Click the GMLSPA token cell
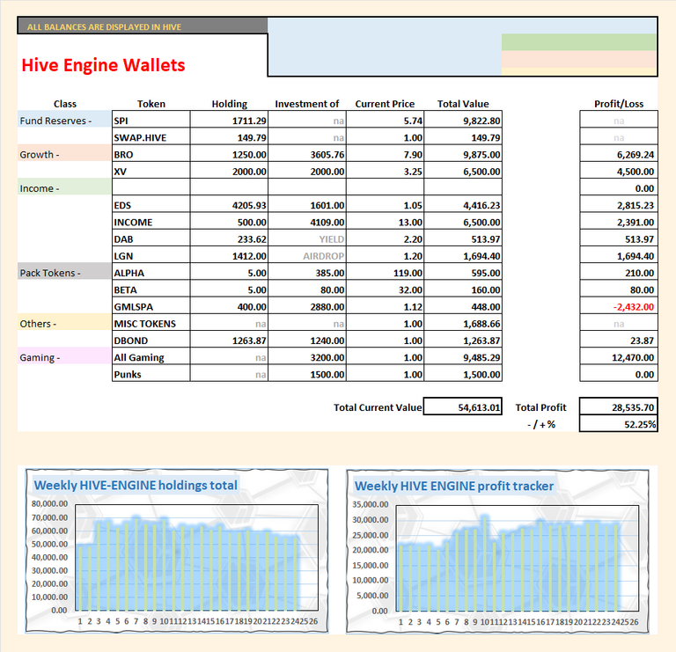The width and height of the screenshot is (676, 652). point(151,305)
